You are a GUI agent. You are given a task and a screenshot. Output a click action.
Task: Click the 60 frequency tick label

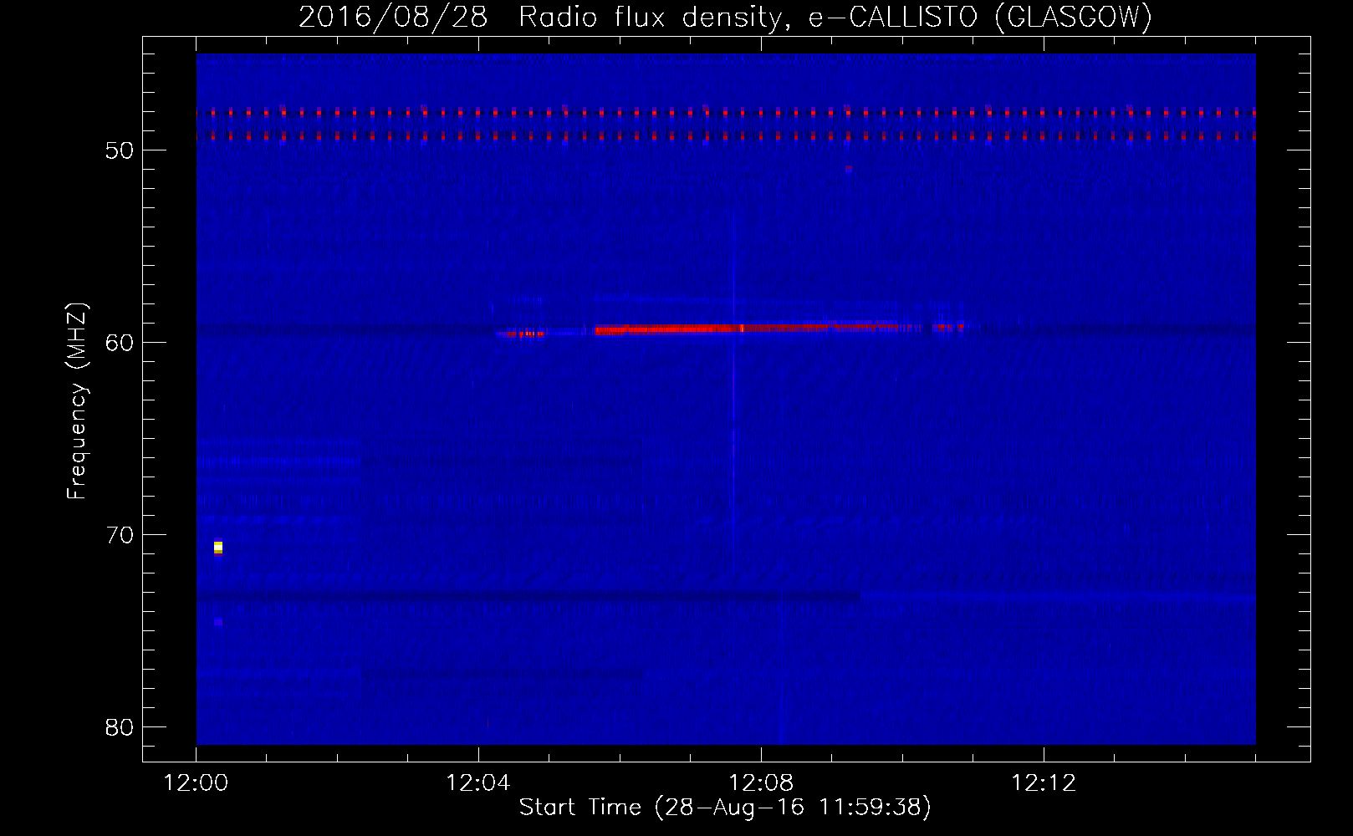tap(120, 343)
